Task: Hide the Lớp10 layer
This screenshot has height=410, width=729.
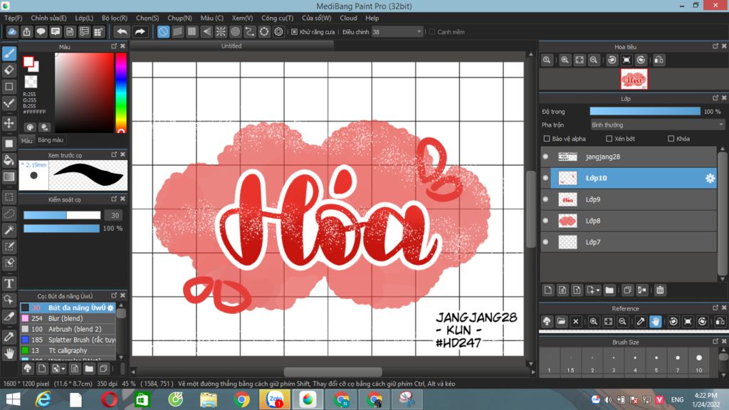Action: (x=546, y=178)
